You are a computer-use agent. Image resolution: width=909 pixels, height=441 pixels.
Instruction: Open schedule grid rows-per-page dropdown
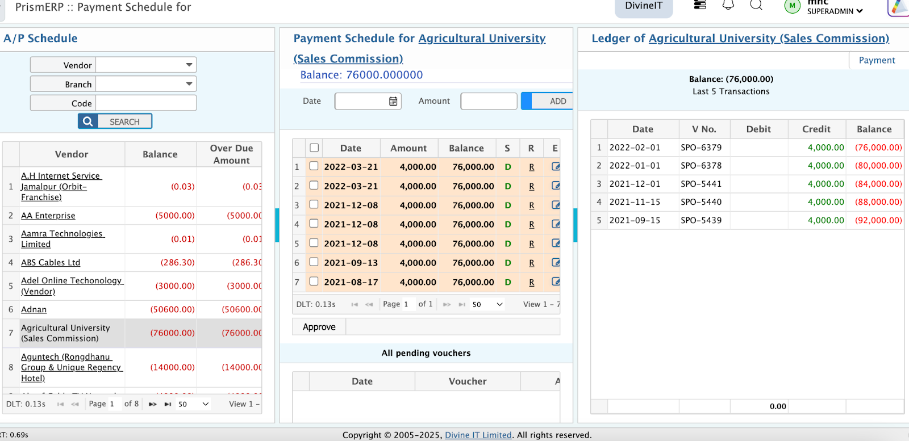click(487, 304)
